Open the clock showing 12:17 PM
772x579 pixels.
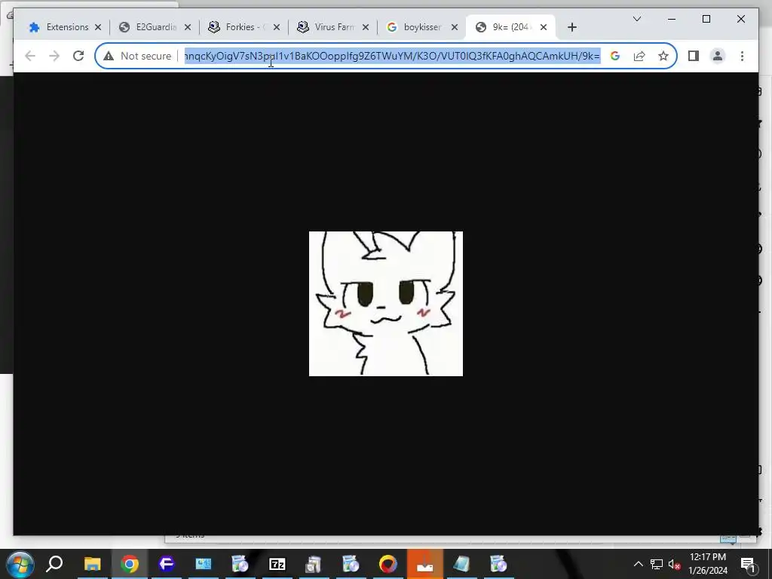click(708, 564)
